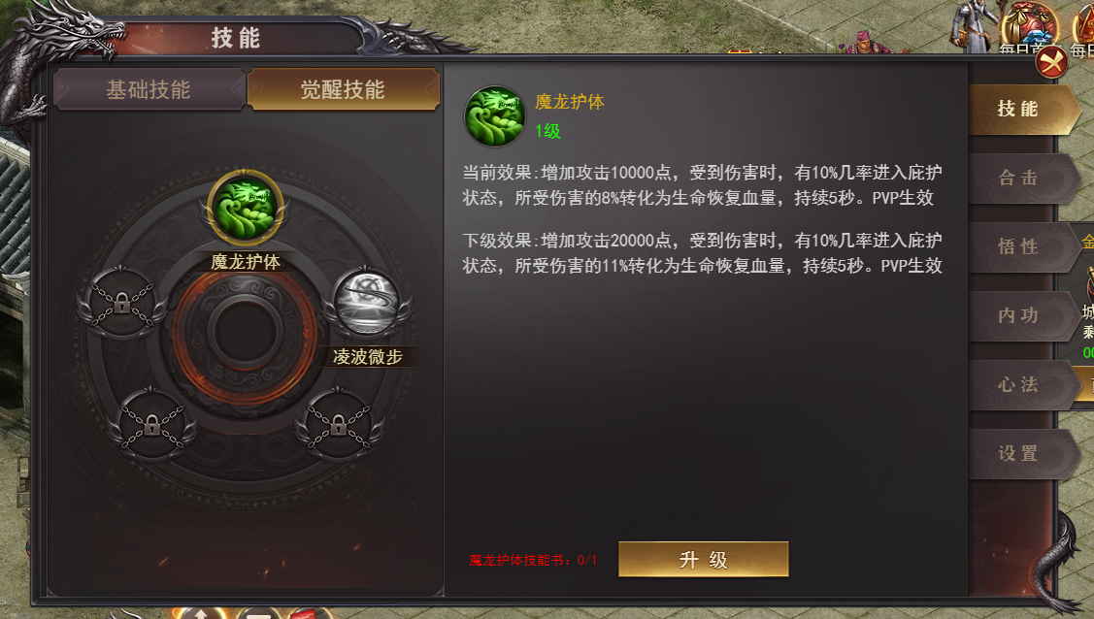Click the 凌波微步 skill name label

(x=368, y=357)
